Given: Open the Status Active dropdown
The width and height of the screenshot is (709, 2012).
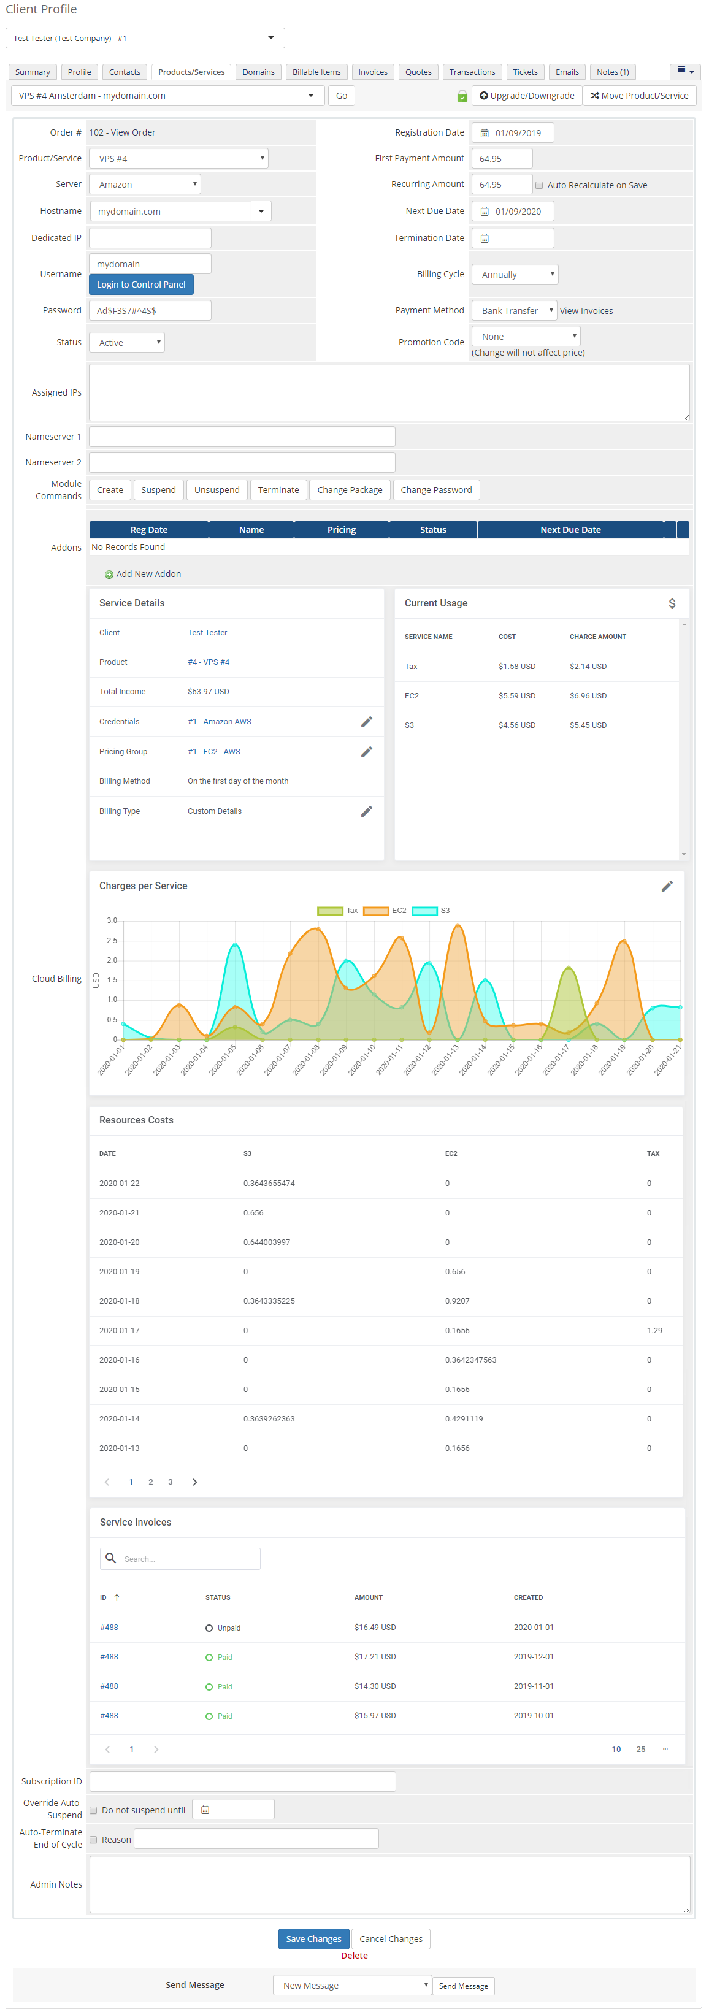Looking at the screenshot, I should (126, 343).
